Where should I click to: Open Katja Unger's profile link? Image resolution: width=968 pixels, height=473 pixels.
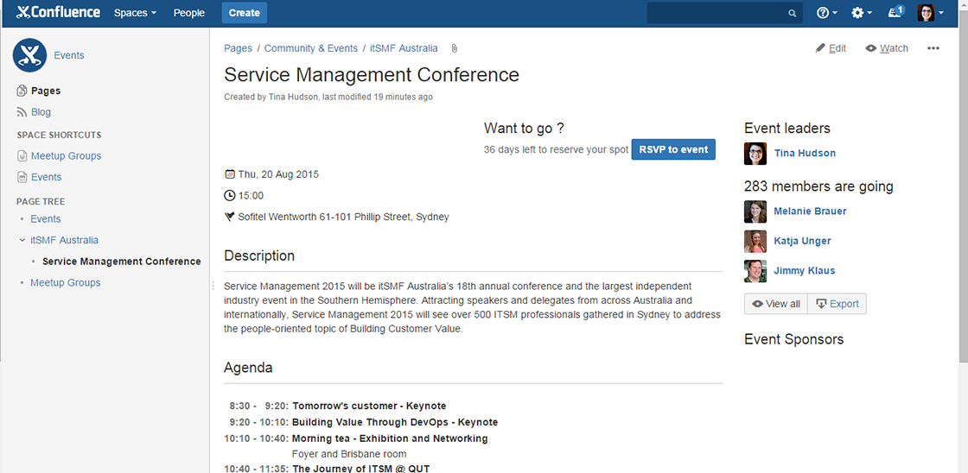click(803, 241)
